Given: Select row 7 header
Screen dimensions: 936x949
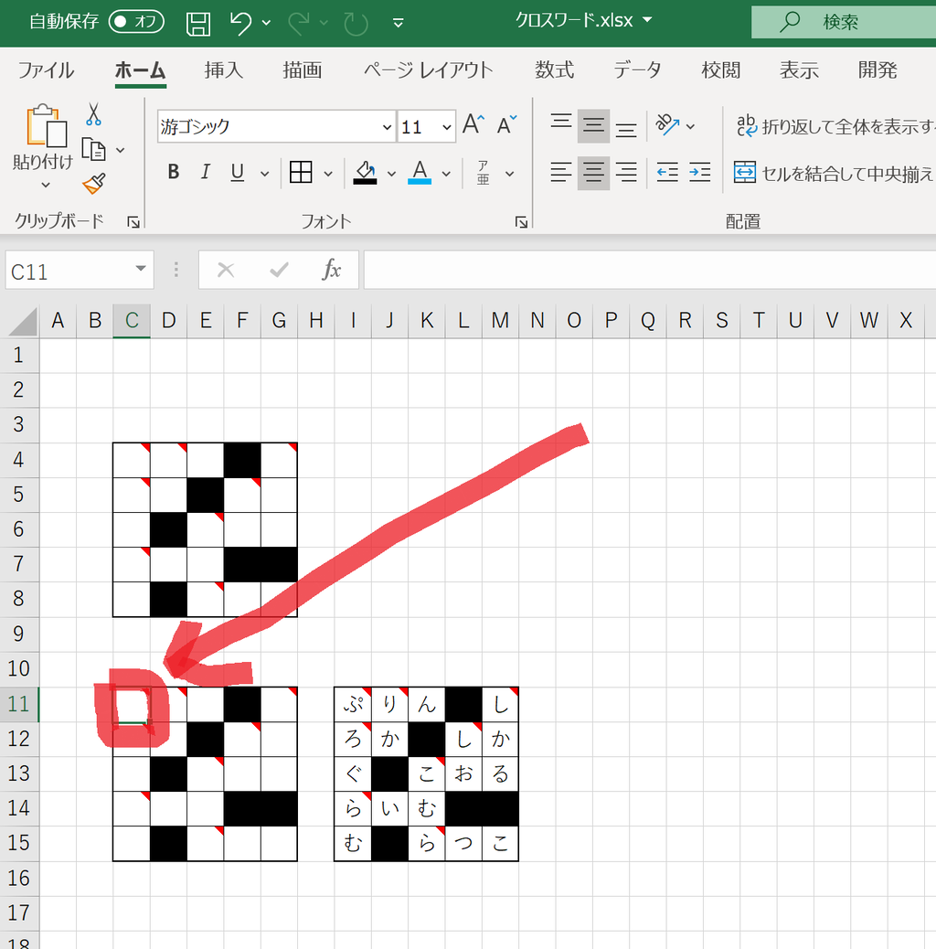Looking at the screenshot, I should pyautogui.click(x=19, y=564).
